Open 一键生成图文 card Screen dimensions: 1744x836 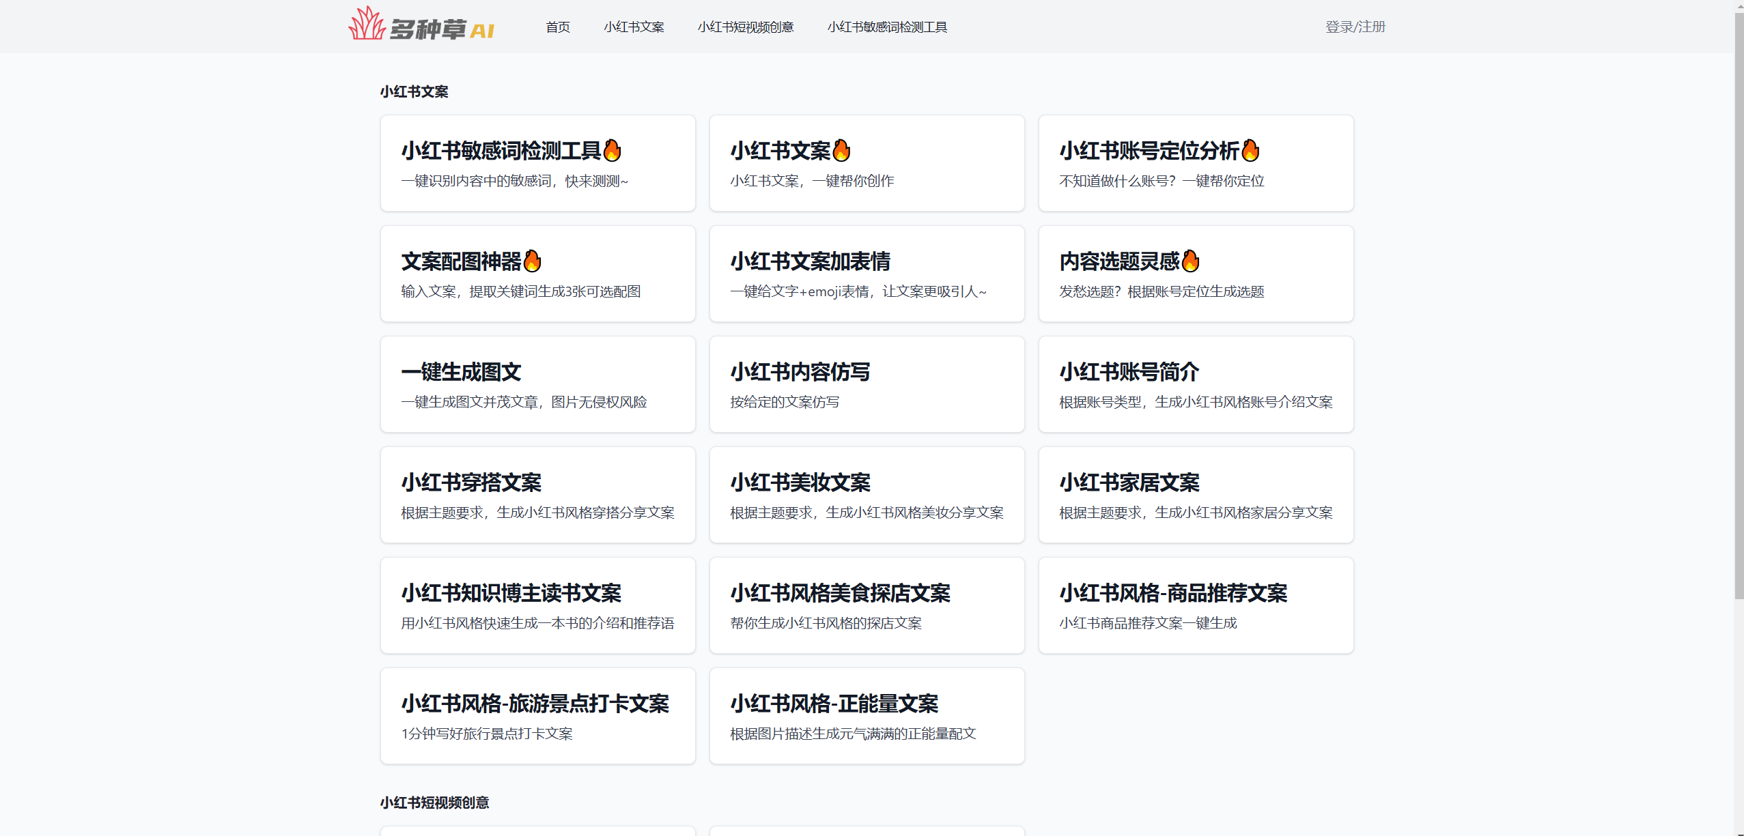tap(538, 384)
